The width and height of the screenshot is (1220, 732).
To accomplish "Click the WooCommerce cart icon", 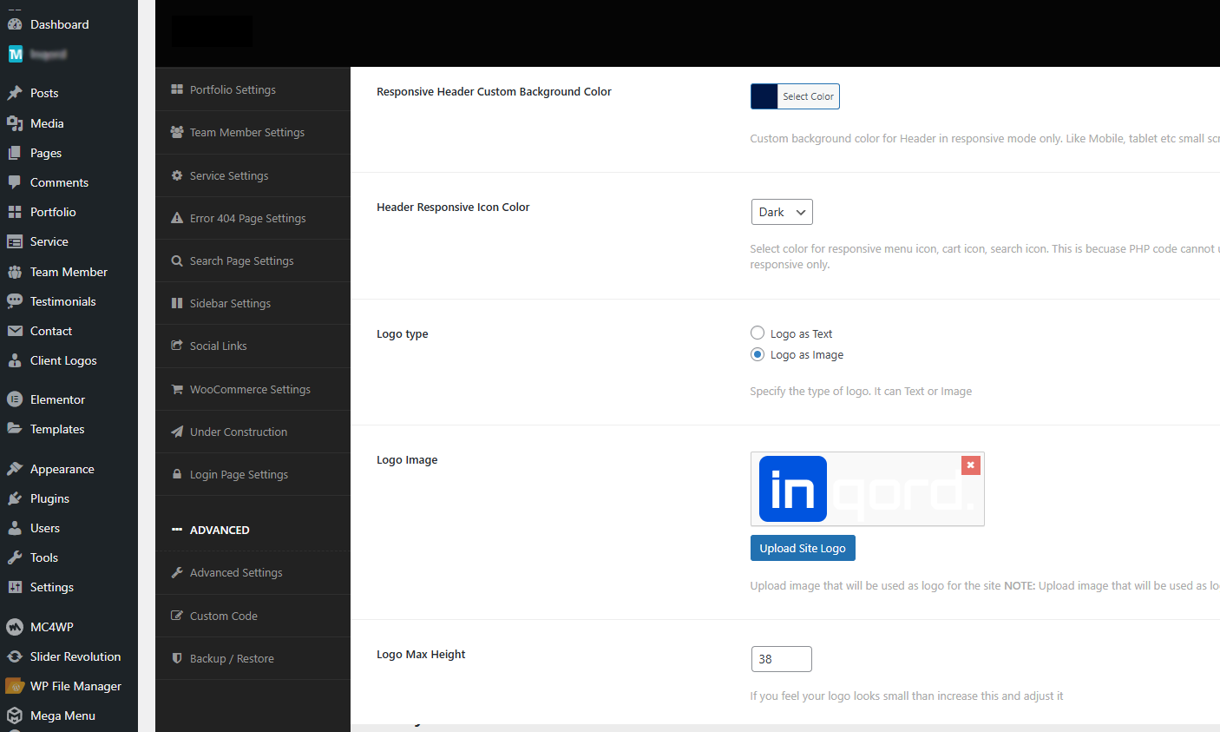I will [177, 389].
